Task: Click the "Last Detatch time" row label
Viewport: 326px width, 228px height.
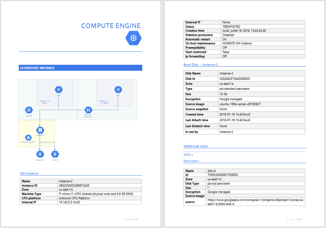Action: [198, 126]
